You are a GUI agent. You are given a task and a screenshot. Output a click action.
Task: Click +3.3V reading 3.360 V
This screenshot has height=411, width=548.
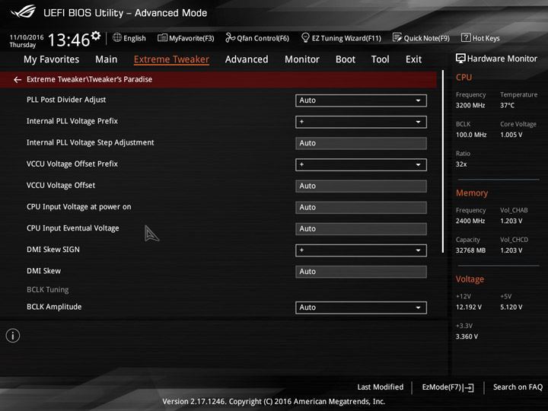[467, 336]
